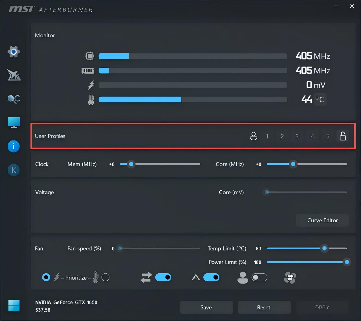Click the Core (MHz) clock slider handle
The image size is (361, 321).
click(293, 164)
